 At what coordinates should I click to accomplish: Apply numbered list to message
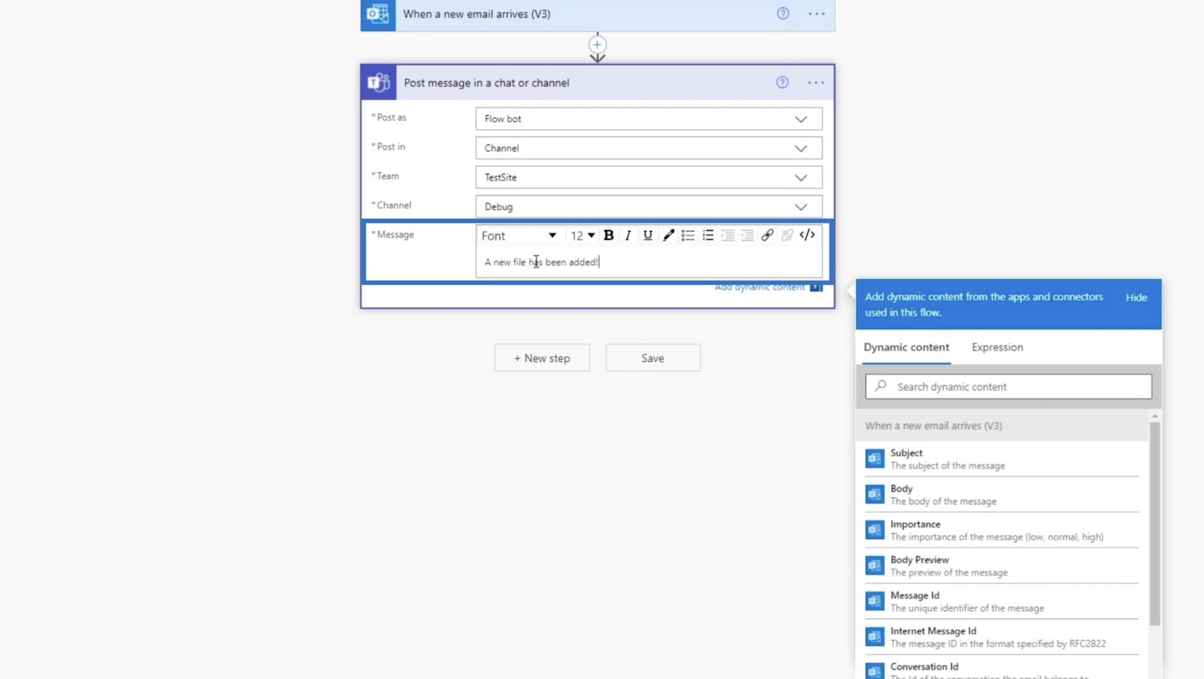[708, 235]
